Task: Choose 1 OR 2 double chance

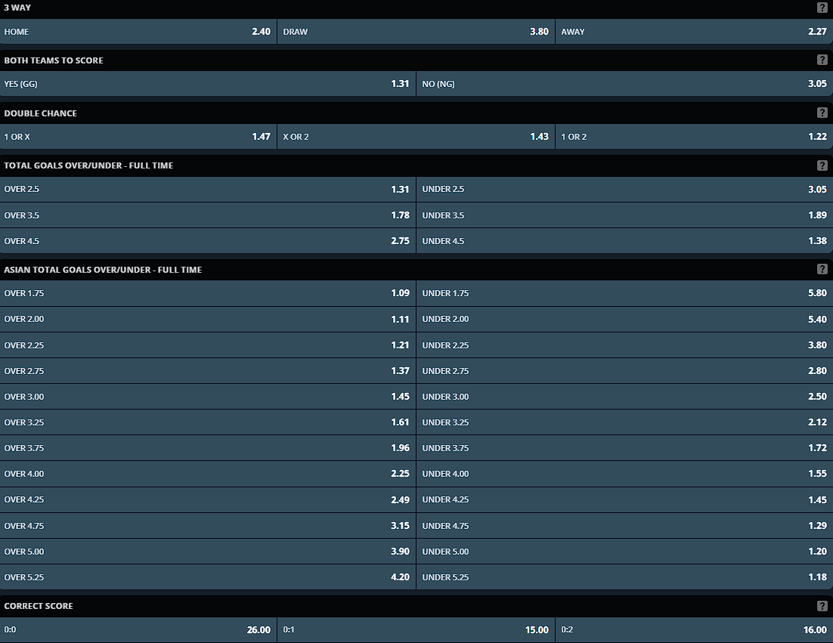Action: [695, 137]
